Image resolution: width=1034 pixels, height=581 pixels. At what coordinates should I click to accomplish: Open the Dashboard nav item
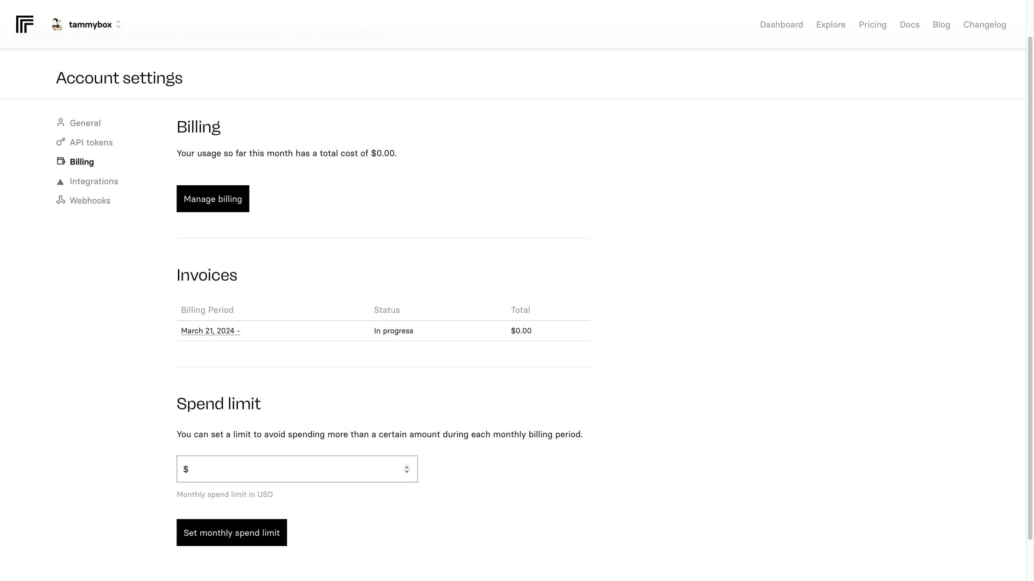781,24
